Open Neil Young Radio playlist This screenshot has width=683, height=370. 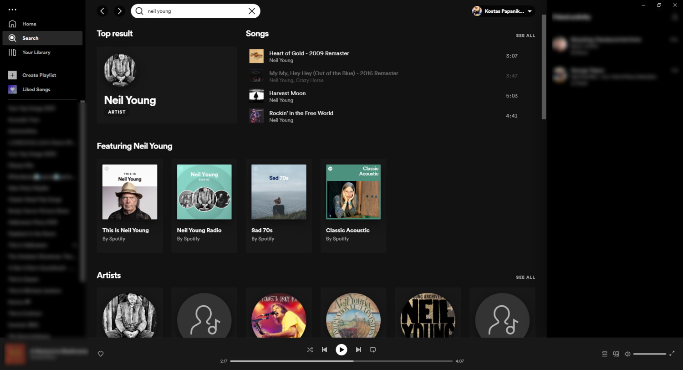tap(204, 206)
